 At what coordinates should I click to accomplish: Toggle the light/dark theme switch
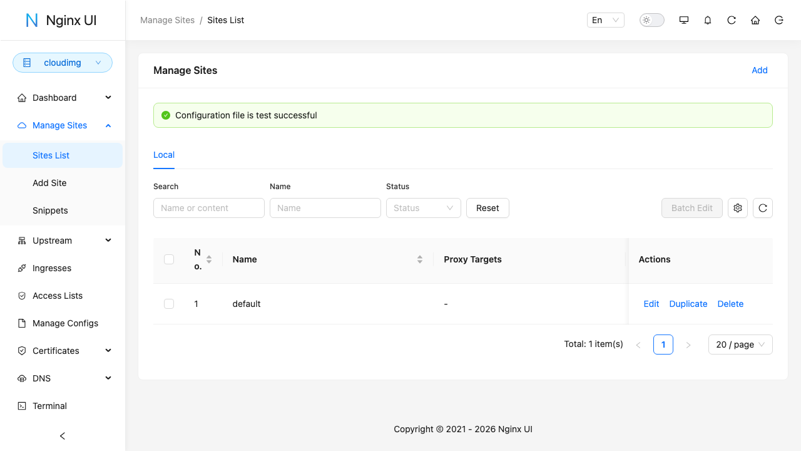coord(652,20)
